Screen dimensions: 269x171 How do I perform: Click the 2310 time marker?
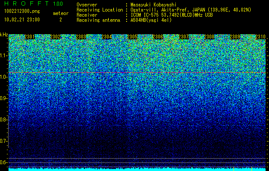[260, 37]
